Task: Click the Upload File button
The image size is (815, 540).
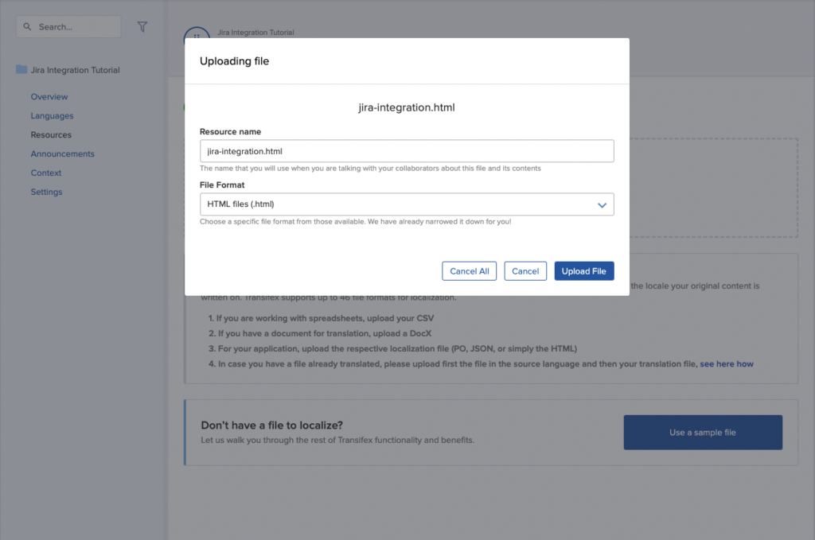Action: pos(583,270)
